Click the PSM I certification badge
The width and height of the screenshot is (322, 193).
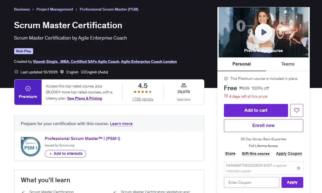pos(31,146)
